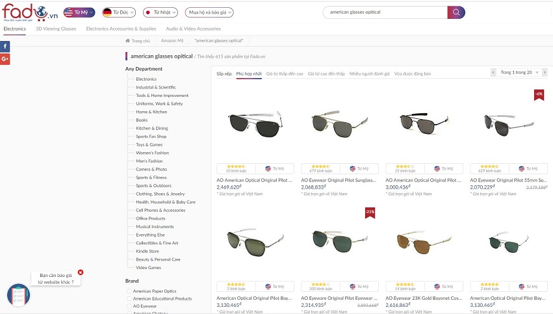Click US flag on 2,616,863 product
Screen dimensions: 553x314
tap(437, 287)
